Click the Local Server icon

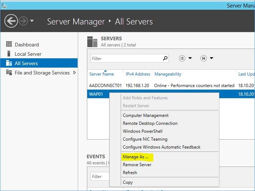[9, 54]
